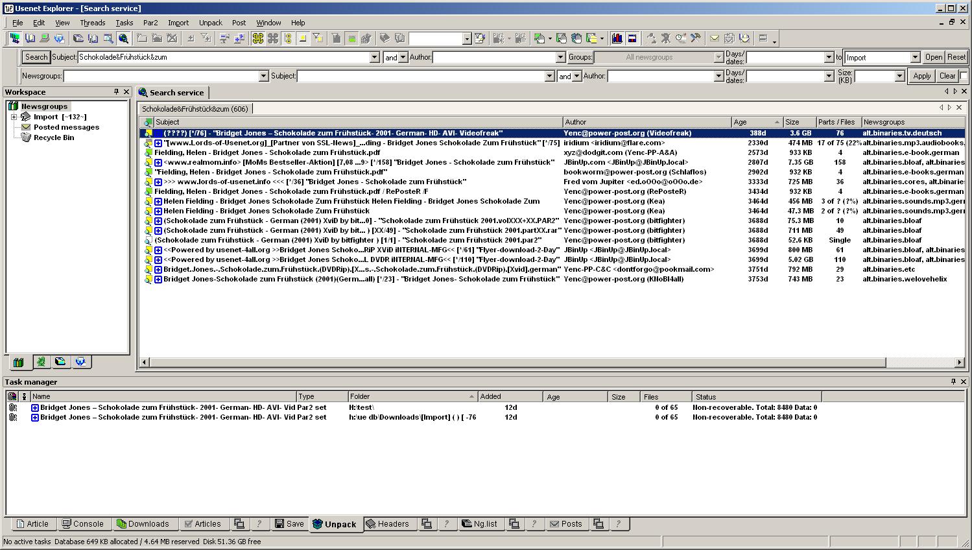Click the Apply filter button
The height and width of the screenshot is (550, 972).
pos(921,76)
